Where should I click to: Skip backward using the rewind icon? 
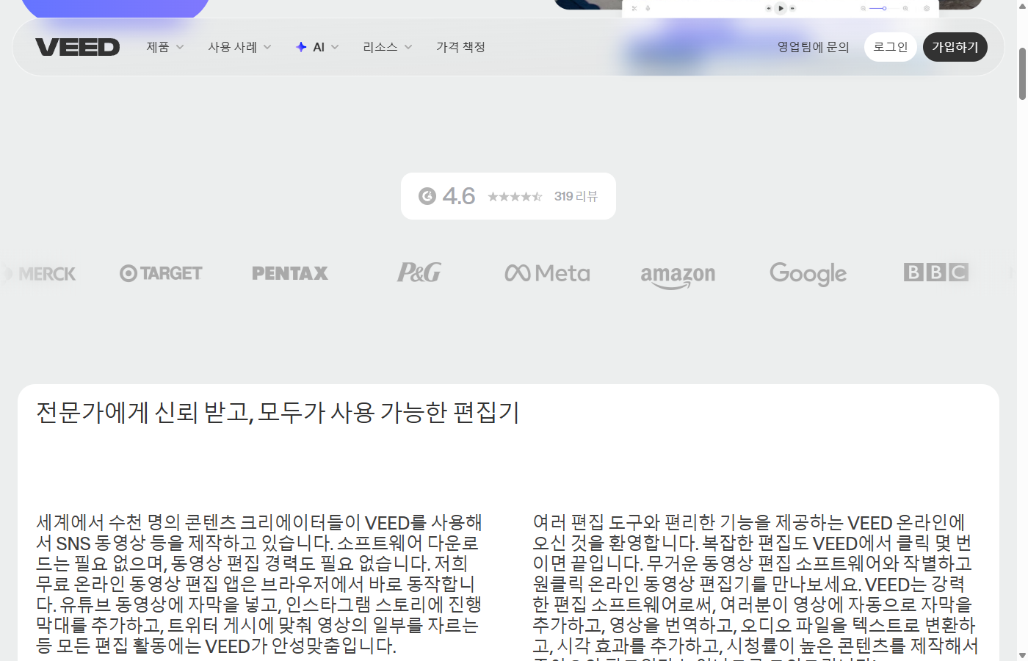pyautogui.click(x=769, y=8)
